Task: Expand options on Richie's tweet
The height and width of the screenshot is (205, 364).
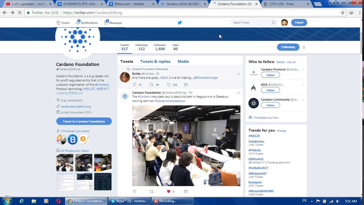Action: [x=238, y=74]
